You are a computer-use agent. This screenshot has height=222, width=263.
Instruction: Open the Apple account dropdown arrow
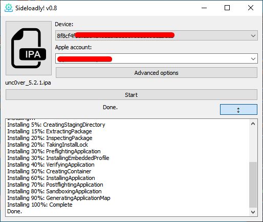(253, 58)
